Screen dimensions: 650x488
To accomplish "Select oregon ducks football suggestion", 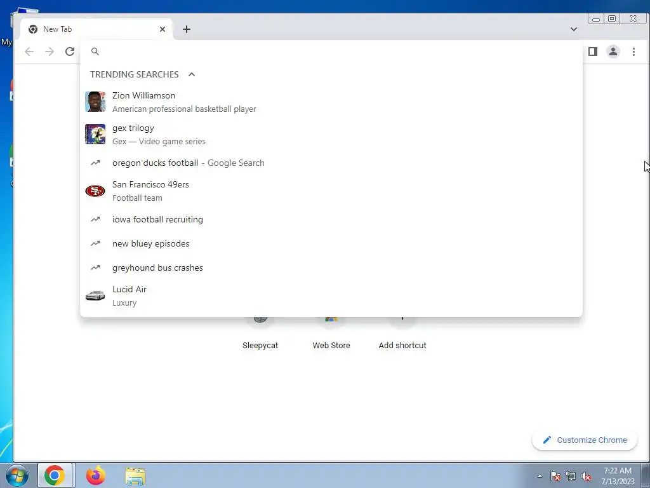I will [x=331, y=163].
